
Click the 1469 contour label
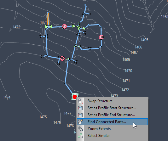pyautogui.click(x=126, y=60)
